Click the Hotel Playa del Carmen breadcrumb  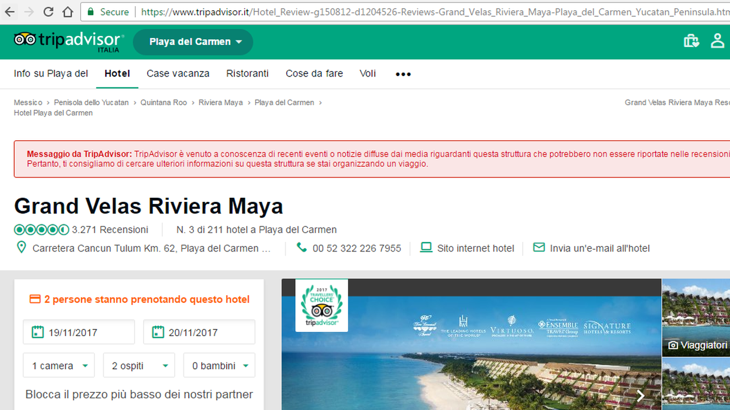click(x=53, y=113)
